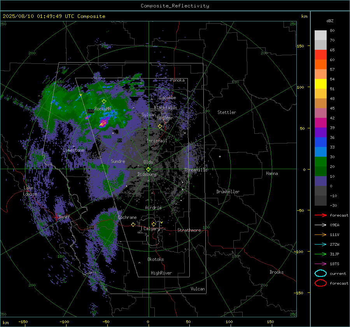Click the yellow diamond marker above Calgary
The height and width of the screenshot is (327, 350).
click(x=154, y=224)
